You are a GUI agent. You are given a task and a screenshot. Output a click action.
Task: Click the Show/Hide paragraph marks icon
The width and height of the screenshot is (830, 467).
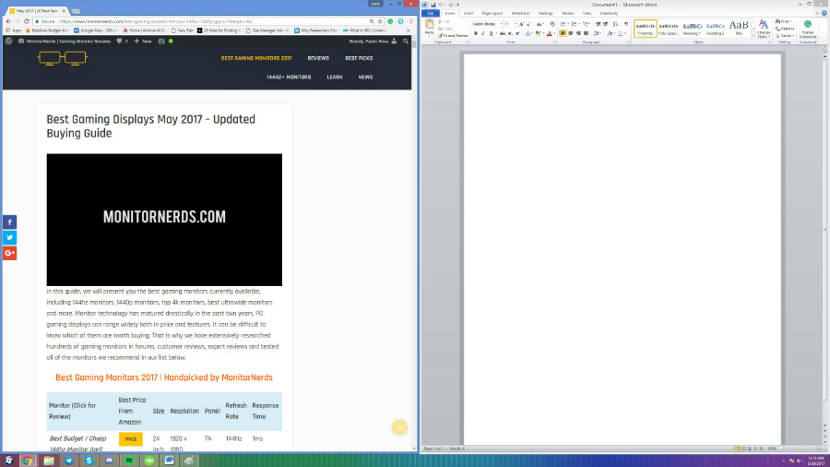click(626, 24)
